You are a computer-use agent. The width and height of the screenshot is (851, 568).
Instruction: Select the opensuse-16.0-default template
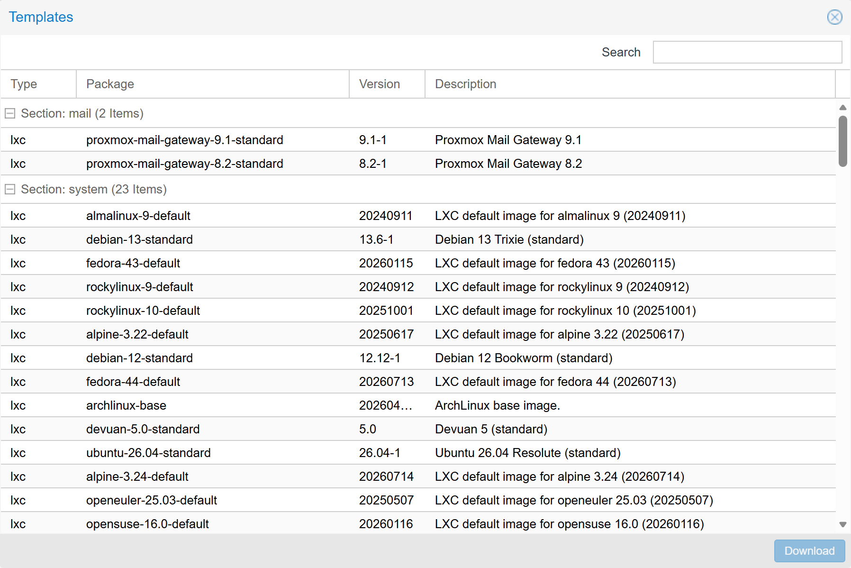point(418,523)
